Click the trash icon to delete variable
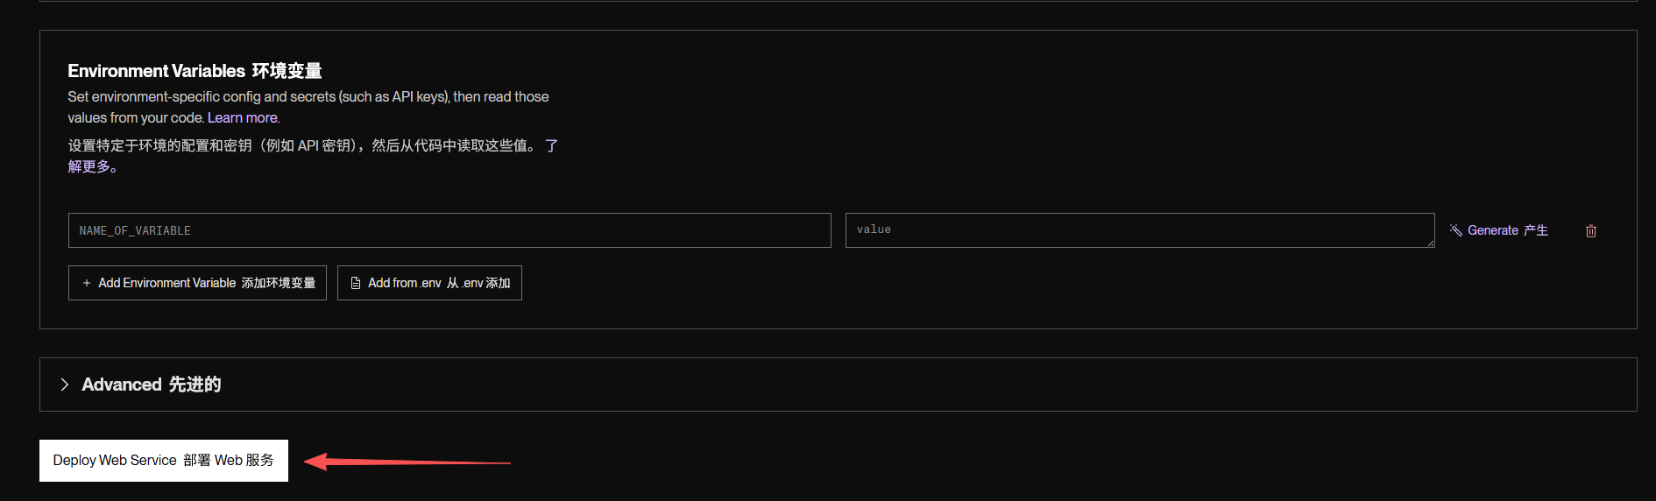 pyautogui.click(x=1590, y=231)
